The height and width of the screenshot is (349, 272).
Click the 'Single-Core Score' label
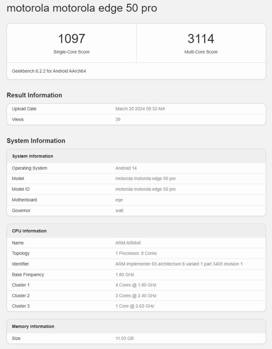tap(71, 52)
